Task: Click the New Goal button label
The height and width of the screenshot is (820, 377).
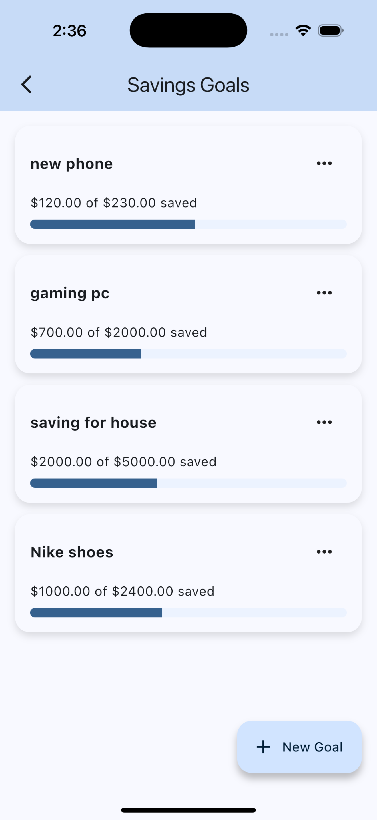Action: tap(312, 747)
